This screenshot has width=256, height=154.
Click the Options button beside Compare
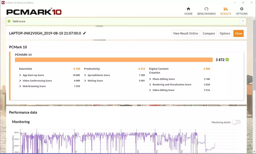(225, 33)
